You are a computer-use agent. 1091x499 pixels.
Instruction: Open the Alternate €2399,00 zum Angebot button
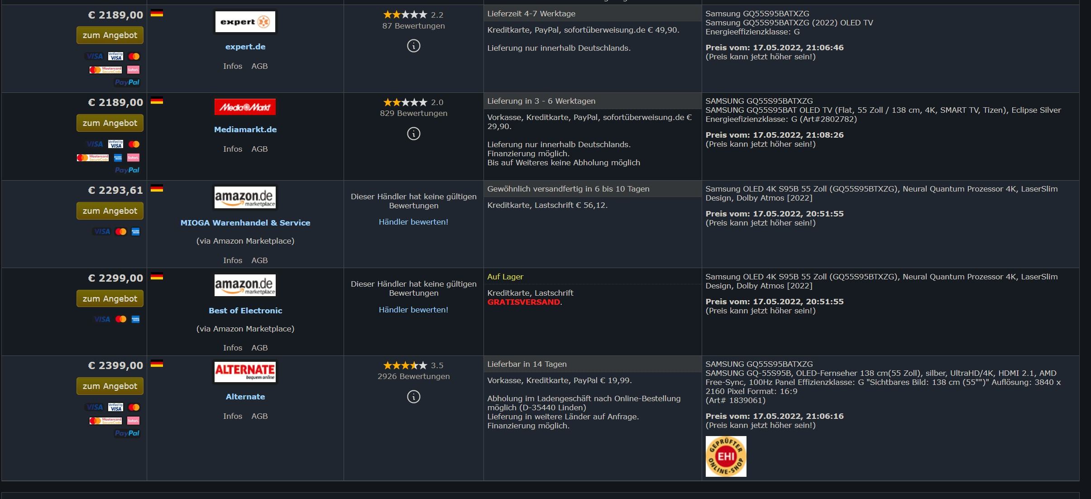(110, 386)
